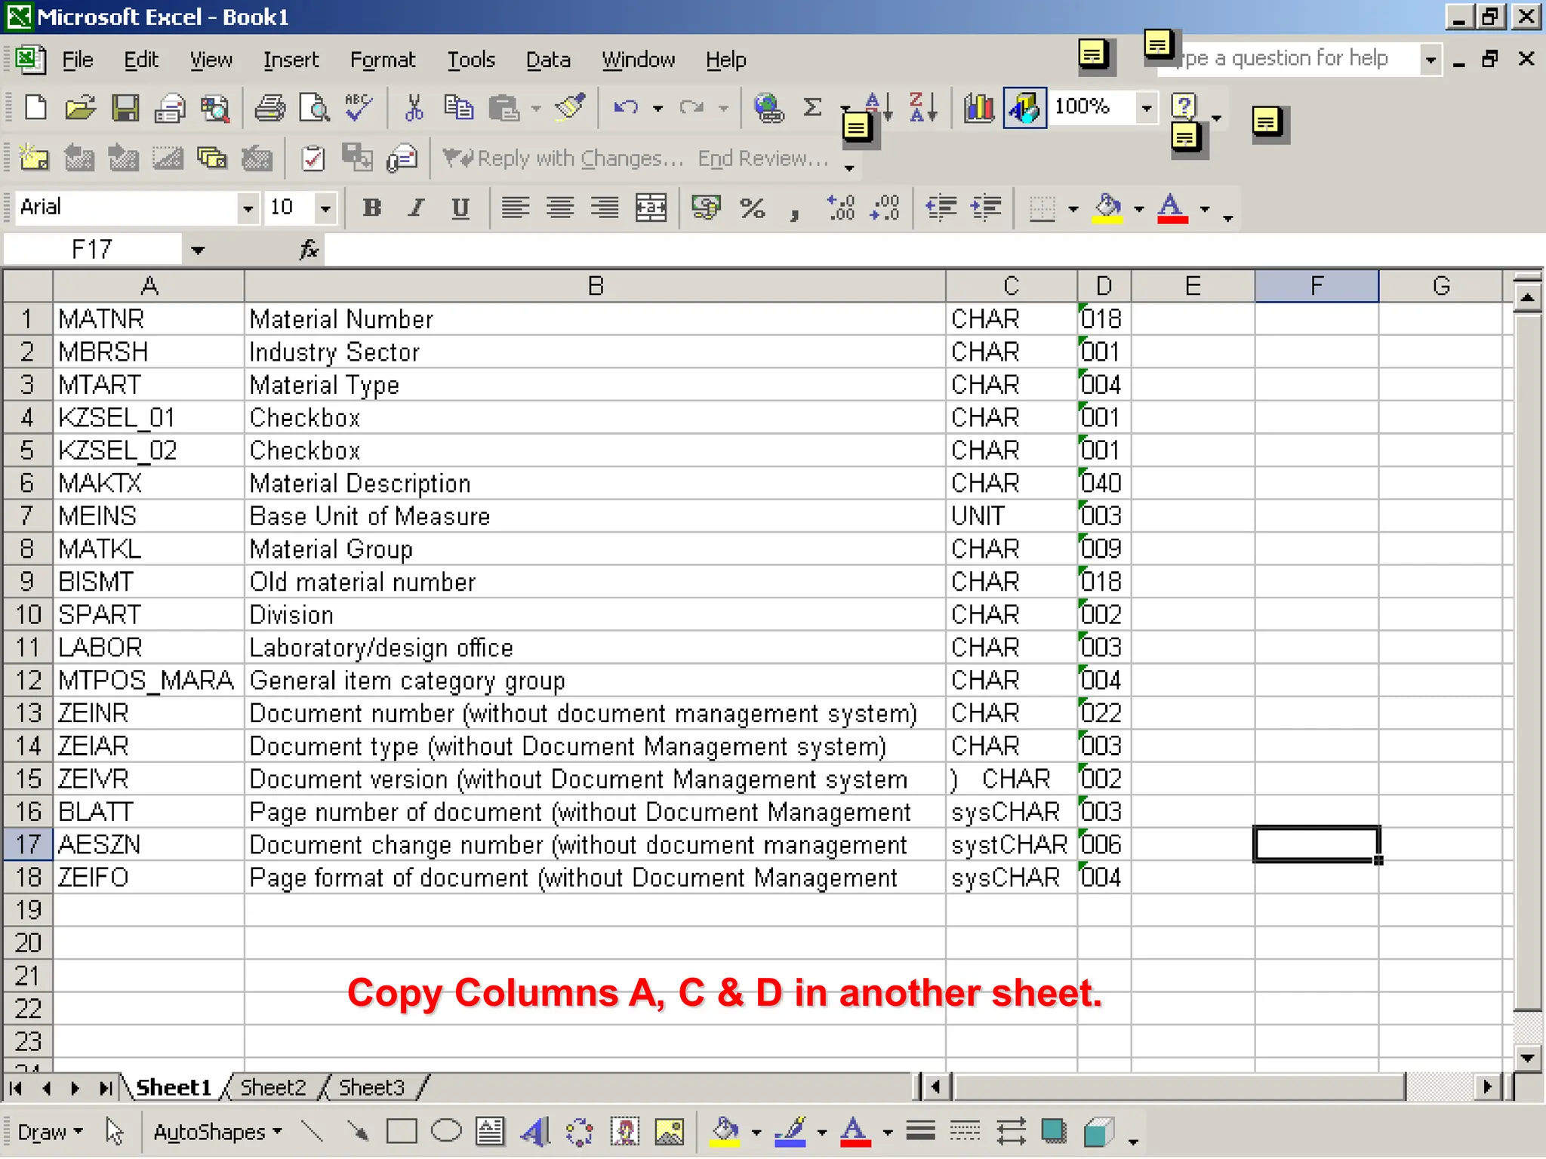Open the Draw menu dropdown
Screen dimensions: 1546x1159
pos(50,1132)
